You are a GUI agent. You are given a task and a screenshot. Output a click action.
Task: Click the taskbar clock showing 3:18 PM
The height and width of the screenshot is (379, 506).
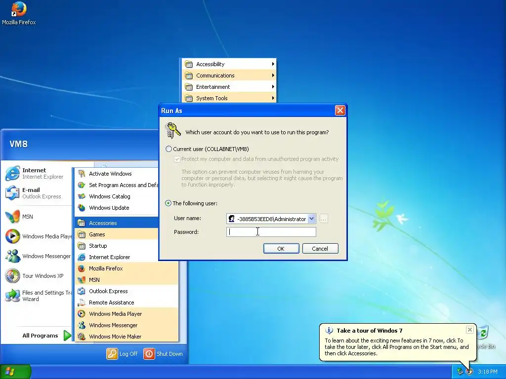[x=487, y=372]
